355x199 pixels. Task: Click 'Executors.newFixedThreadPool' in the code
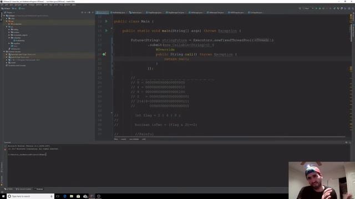tap(222, 40)
